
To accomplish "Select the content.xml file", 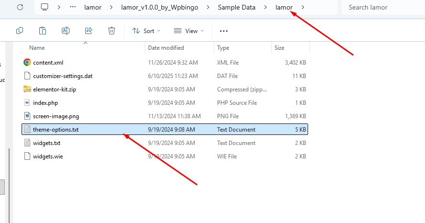I will coord(48,63).
